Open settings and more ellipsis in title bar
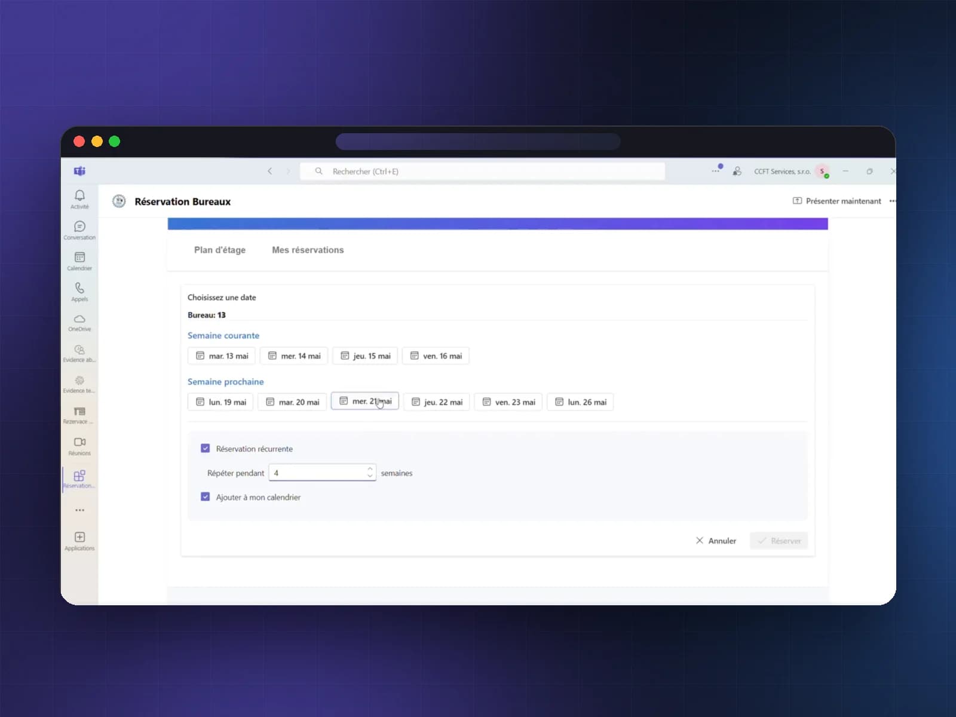 point(716,171)
